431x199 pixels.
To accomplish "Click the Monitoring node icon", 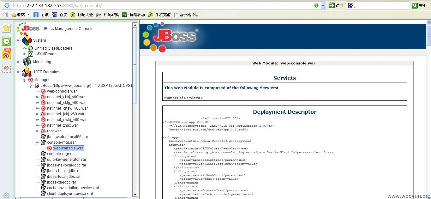I will point(27,62).
